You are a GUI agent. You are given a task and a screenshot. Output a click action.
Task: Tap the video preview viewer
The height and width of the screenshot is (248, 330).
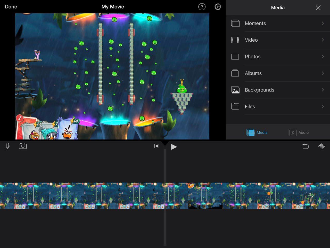112,76
